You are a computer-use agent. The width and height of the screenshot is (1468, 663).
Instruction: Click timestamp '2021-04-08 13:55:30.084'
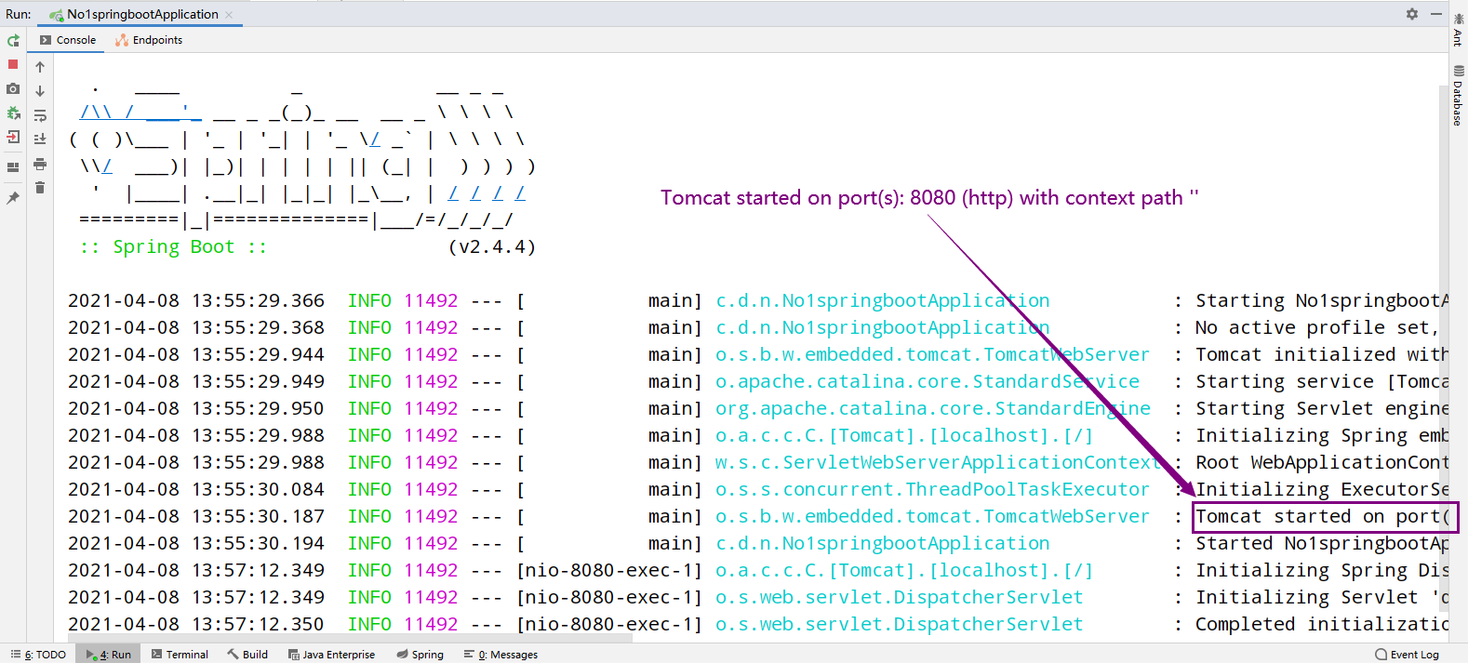pyautogui.click(x=196, y=489)
